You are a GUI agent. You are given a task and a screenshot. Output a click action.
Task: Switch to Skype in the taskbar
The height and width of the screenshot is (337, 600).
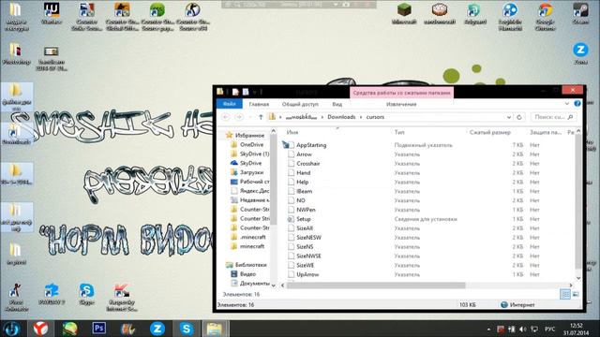[x=187, y=329]
